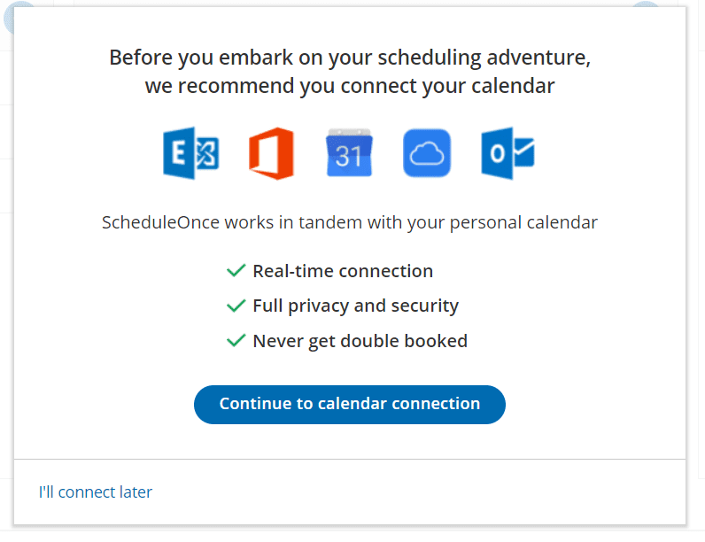This screenshot has height=542, width=705.
Task: Click the Never get double booked text
Action: tap(360, 341)
